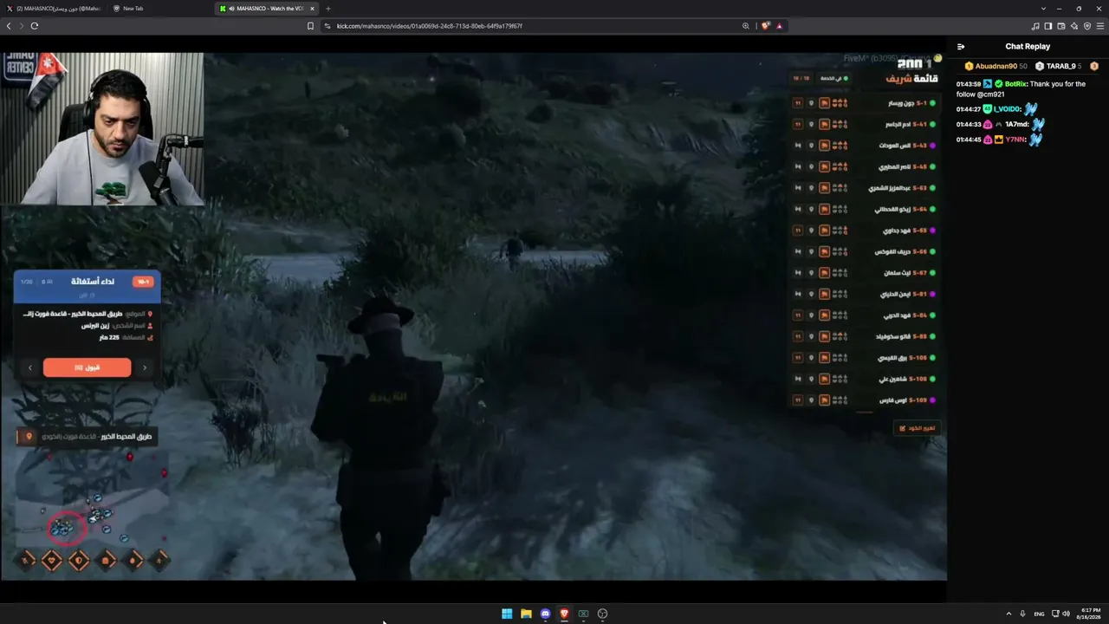Viewport: 1109px width, 624px height.
Task: Open File Explorer from the taskbar
Action: 526,614
